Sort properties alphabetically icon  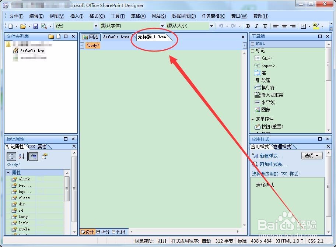point(22,156)
